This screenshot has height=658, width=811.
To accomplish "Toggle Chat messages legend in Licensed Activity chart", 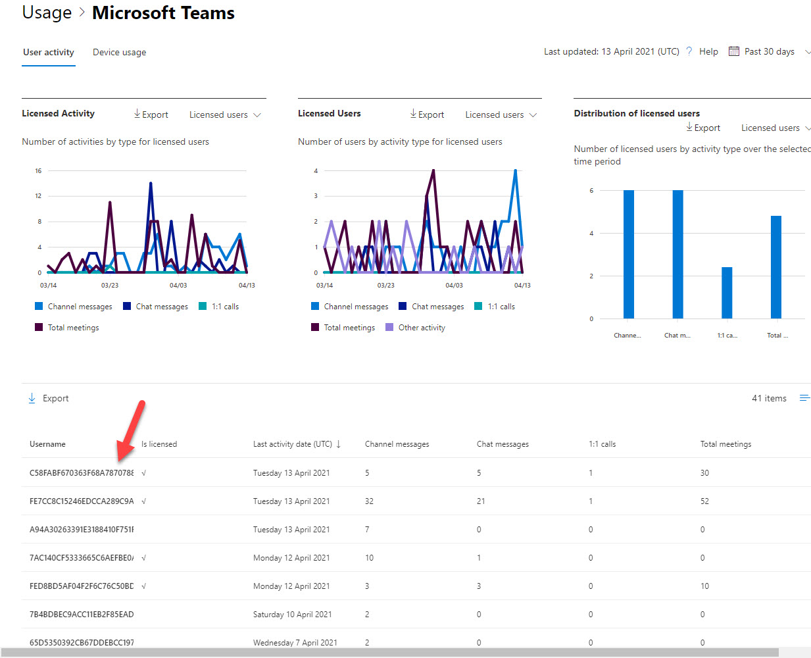I will tap(155, 307).
